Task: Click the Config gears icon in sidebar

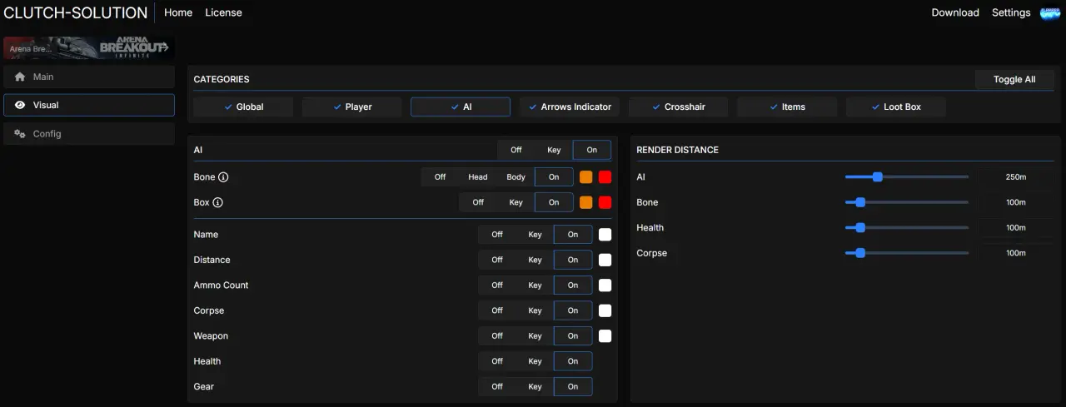Action: coord(20,134)
